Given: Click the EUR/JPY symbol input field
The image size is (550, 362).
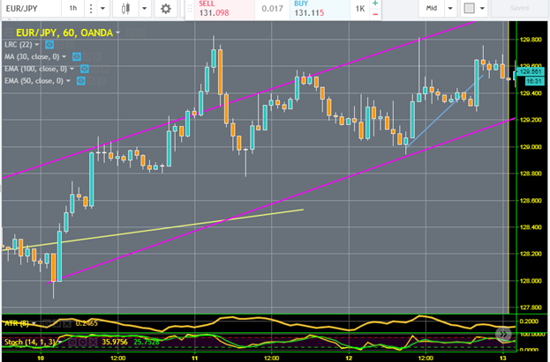Looking at the screenshot, I should click(28, 10).
